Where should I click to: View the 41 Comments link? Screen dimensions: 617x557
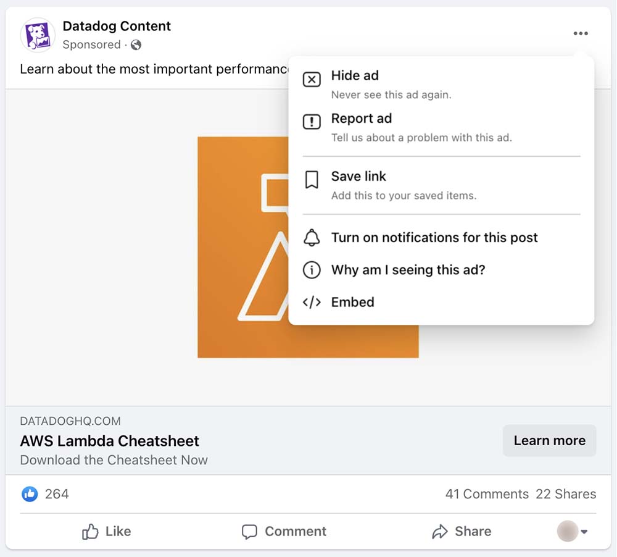point(487,494)
